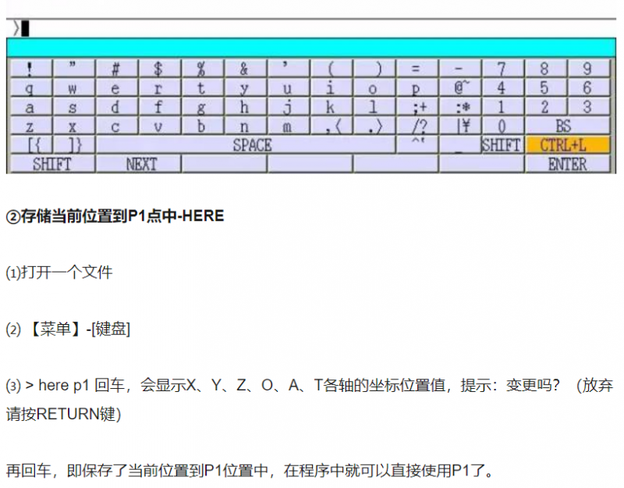Click the '=' equals key
This screenshot has width=624, height=488.
pyautogui.click(x=417, y=69)
